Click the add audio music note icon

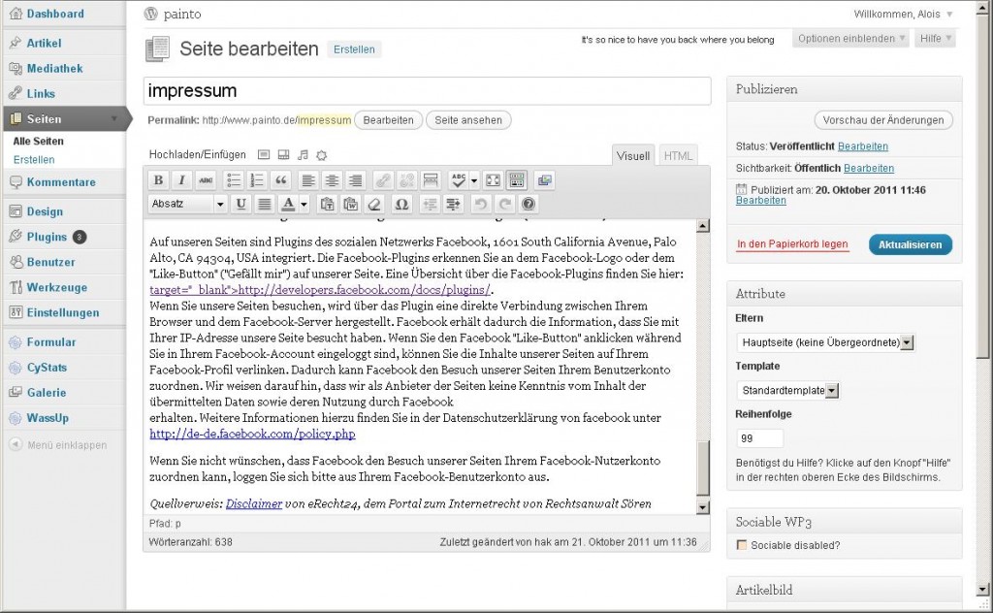click(303, 154)
